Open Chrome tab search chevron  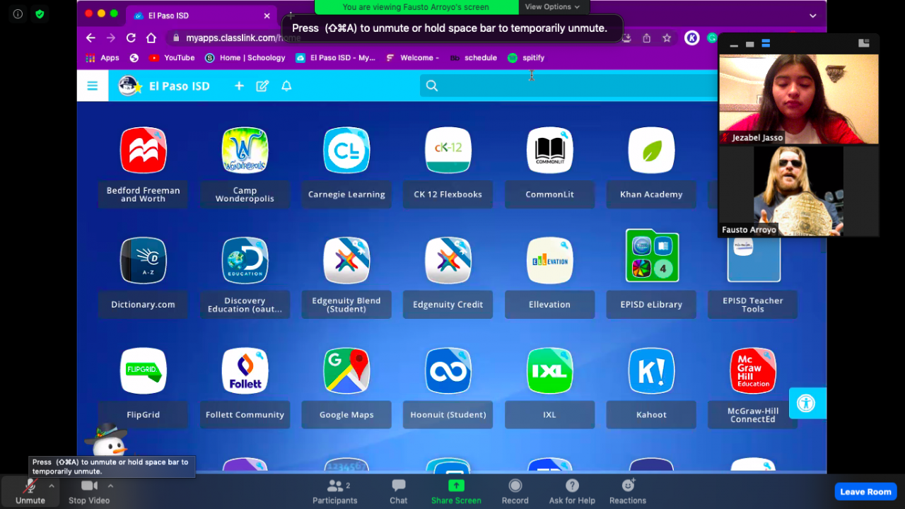pos(813,16)
